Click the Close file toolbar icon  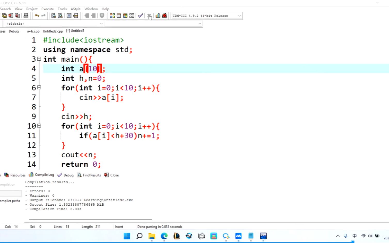point(11,16)
